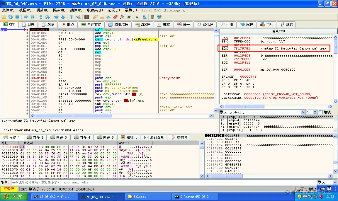This screenshot has height=201, width=338.
Task: Open the 句柄 tab
Action: 267,24
